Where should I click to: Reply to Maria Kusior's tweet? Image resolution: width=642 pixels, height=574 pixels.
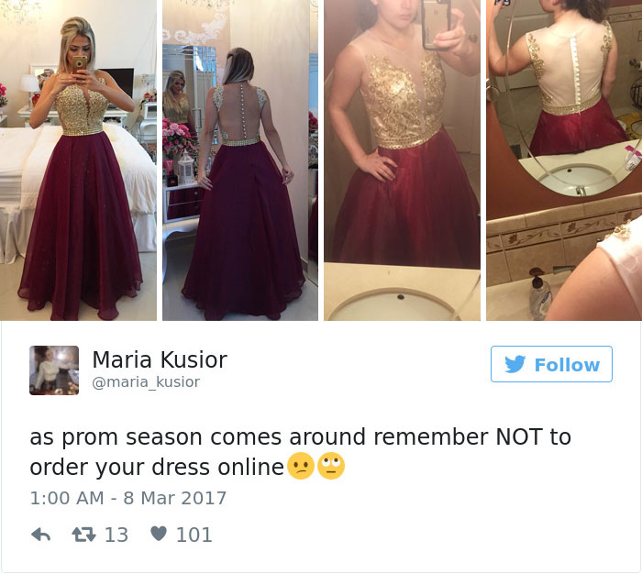tap(41, 535)
